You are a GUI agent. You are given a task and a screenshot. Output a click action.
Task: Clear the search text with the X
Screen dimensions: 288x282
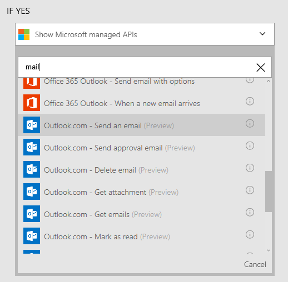pos(261,67)
